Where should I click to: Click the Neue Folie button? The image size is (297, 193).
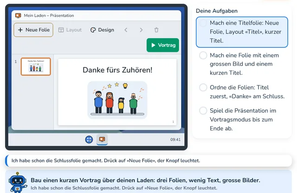pos(33,30)
